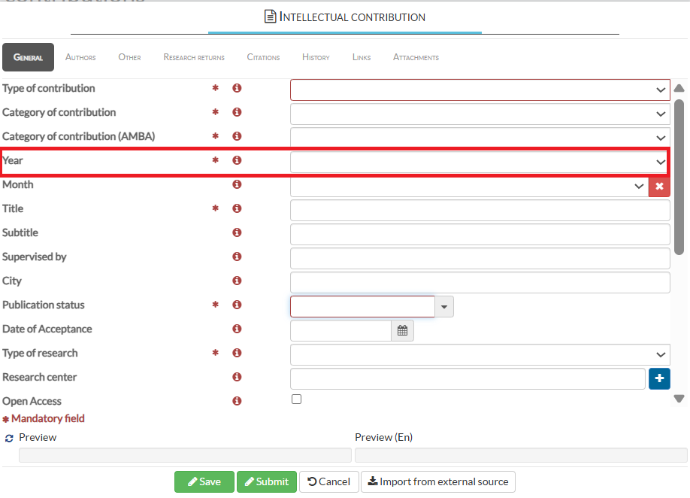Image resolution: width=690 pixels, height=498 pixels.
Task: Open the Date of Acceptance calendar picker
Action: pos(402,330)
